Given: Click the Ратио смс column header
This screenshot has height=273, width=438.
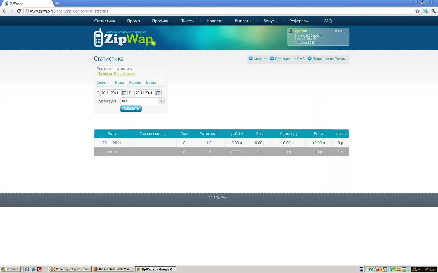Looking at the screenshot, I should (208, 134).
